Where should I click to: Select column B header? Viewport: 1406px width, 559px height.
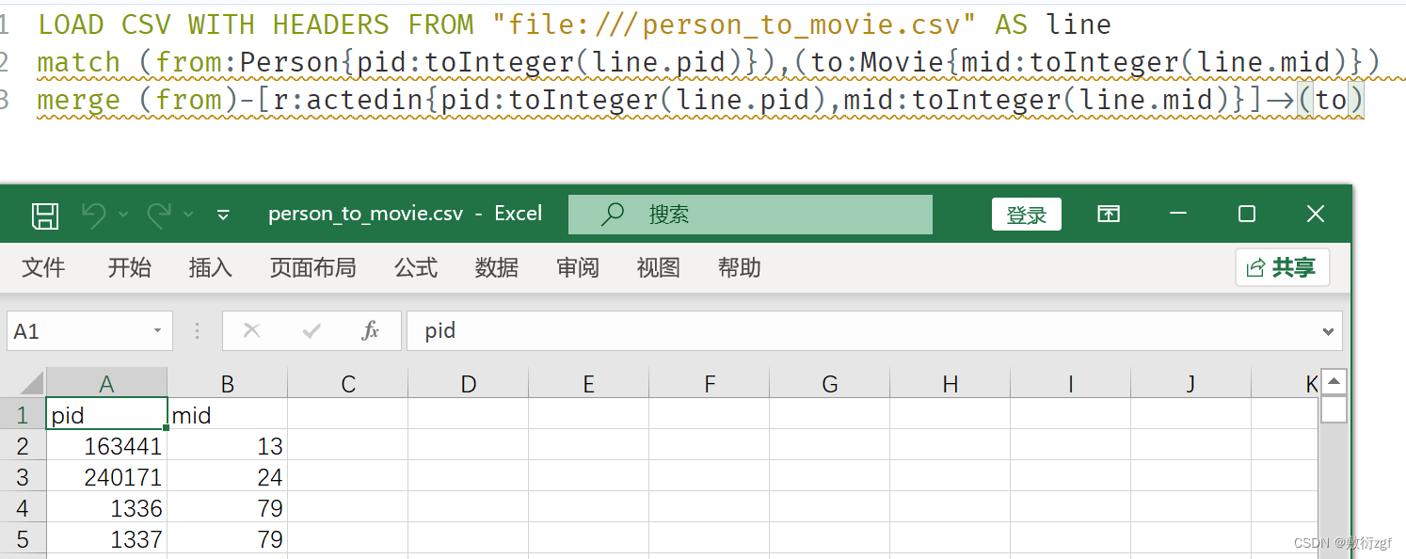(227, 383)
